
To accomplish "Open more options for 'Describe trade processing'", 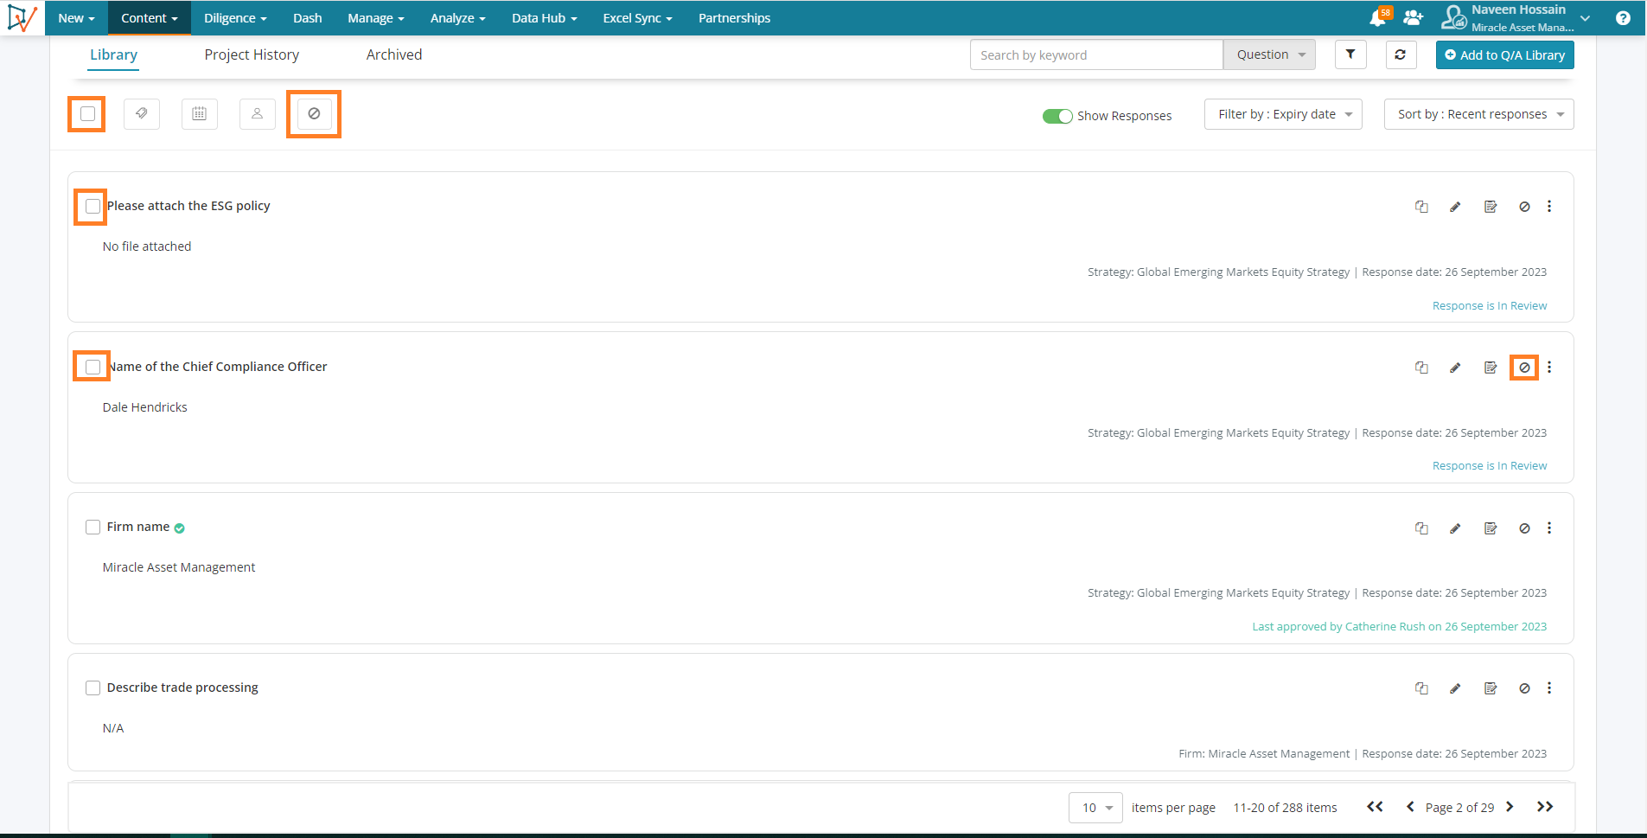I will pyautogui.click(x=1549, y=688).
